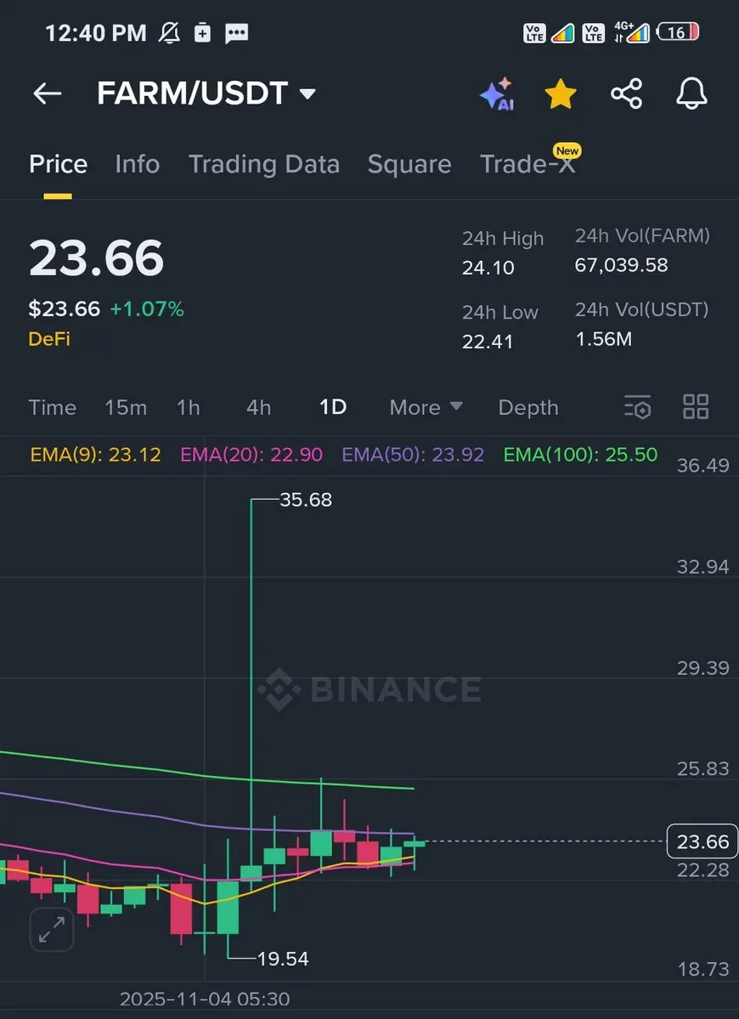
Task: Toggle the yellow favorite star
Action: (x=561, y=94)
